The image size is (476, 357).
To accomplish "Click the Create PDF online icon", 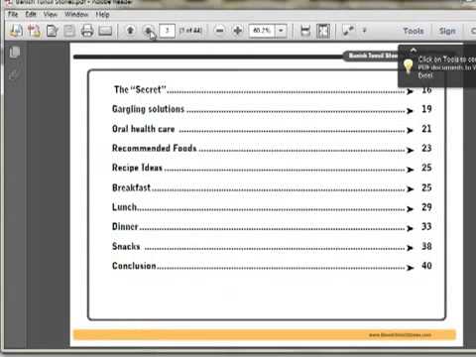I will point(35,31).
